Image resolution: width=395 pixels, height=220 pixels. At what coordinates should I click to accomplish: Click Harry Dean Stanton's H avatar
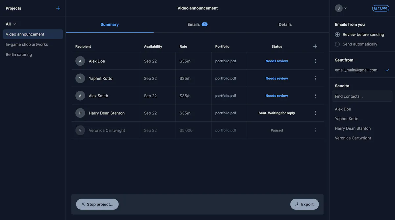coord(80,113)
